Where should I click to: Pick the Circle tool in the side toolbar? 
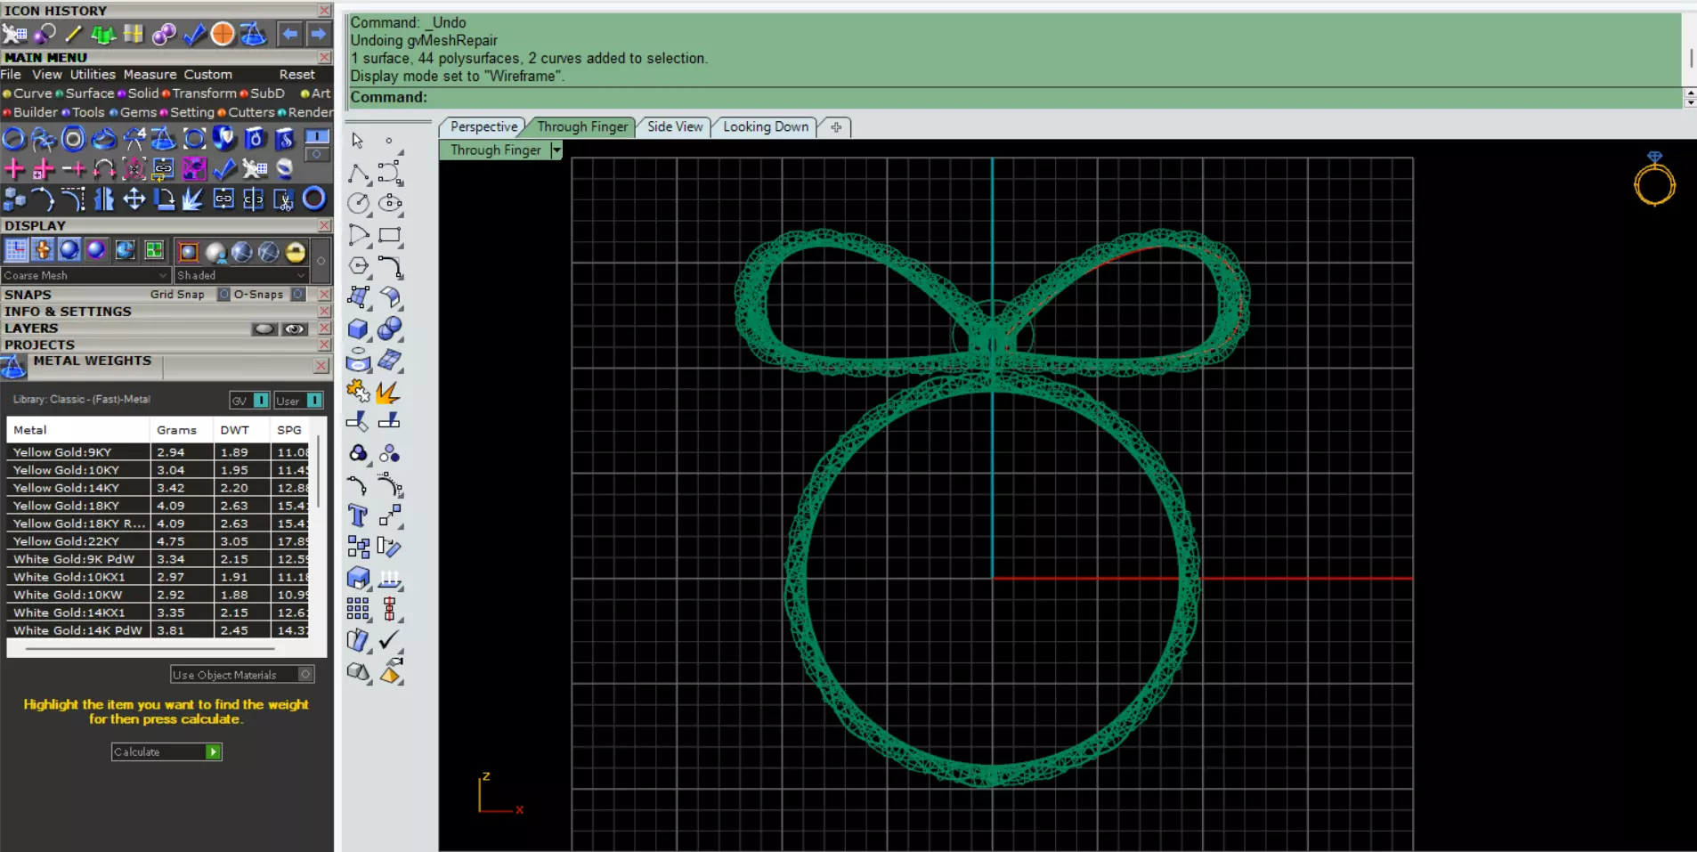click(359, 204)
